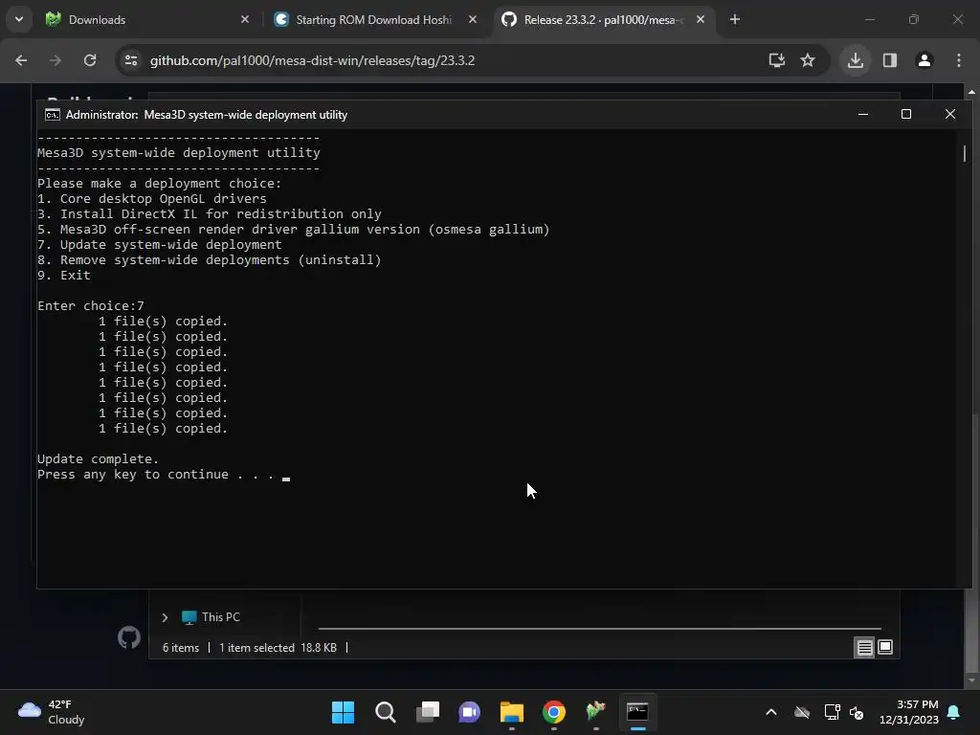
Task: Close the Starting ROM Download tab
Action: 473,19
